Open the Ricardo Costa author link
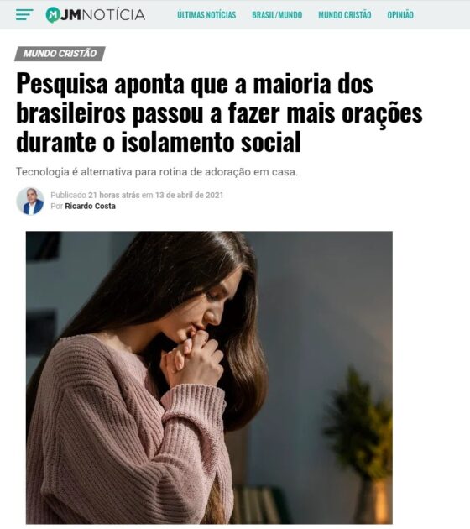This screenshot has height=529, width=470. [90, 206]
